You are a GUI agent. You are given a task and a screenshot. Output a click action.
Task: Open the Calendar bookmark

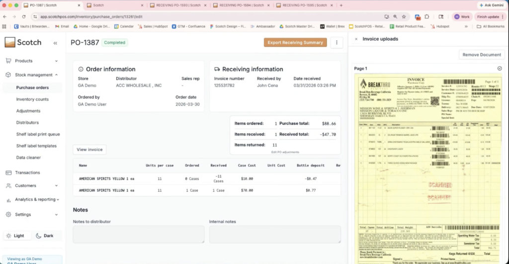[124, 26]
